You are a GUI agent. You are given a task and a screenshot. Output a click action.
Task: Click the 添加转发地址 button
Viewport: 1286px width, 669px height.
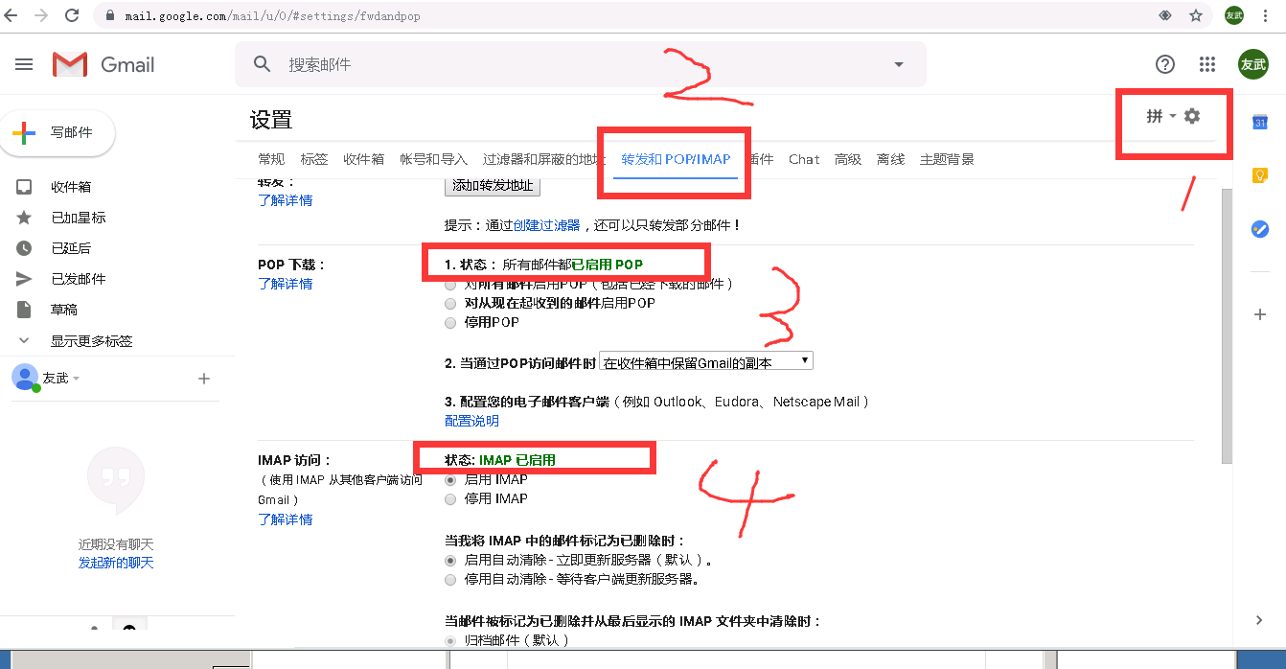493,186
